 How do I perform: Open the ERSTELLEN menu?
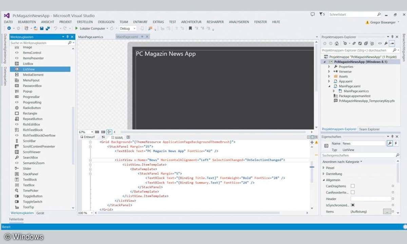coord(85,22)
